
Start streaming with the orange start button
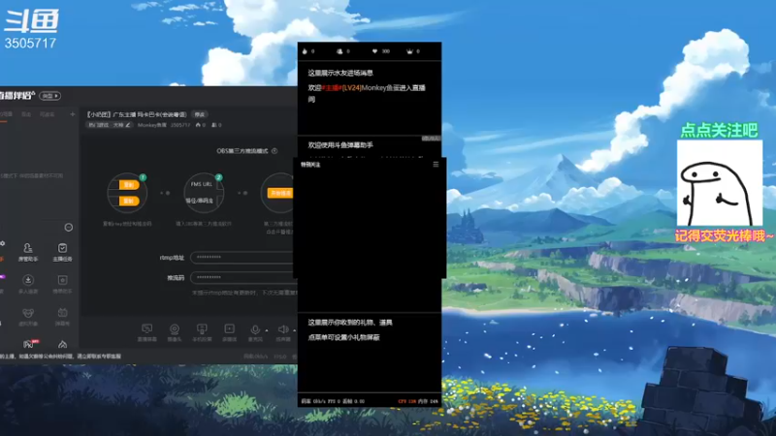(280, 193)
